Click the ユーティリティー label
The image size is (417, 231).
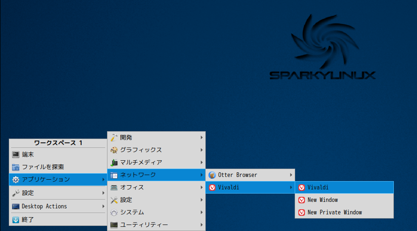tap(144, 225)
